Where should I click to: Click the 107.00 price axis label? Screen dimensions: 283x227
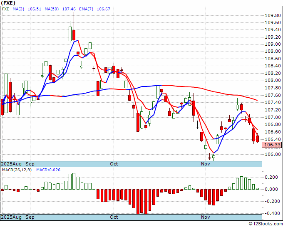273,117
